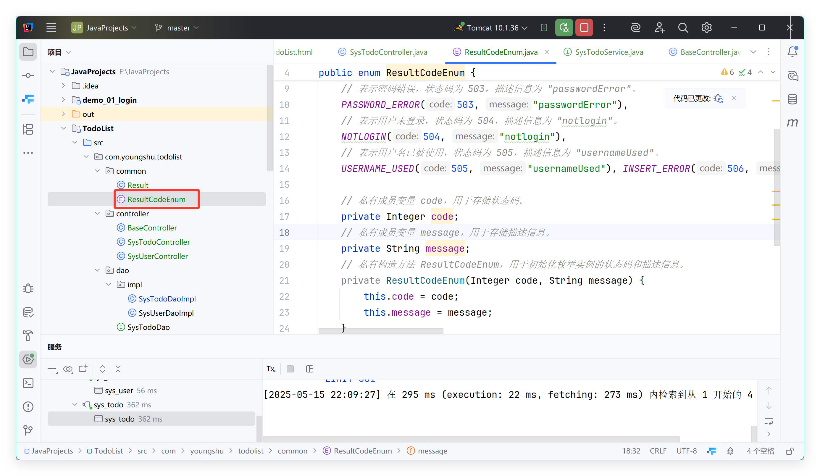Open the Structure tool window
820x476 pixels.
pyautogui.click(x=28, y=129)
